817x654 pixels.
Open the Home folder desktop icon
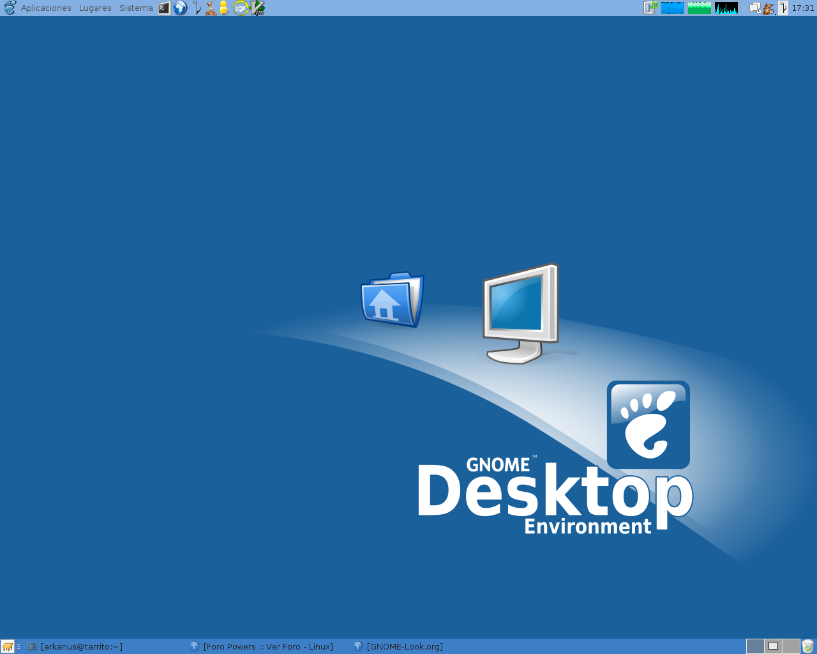(x=393, y=300)
